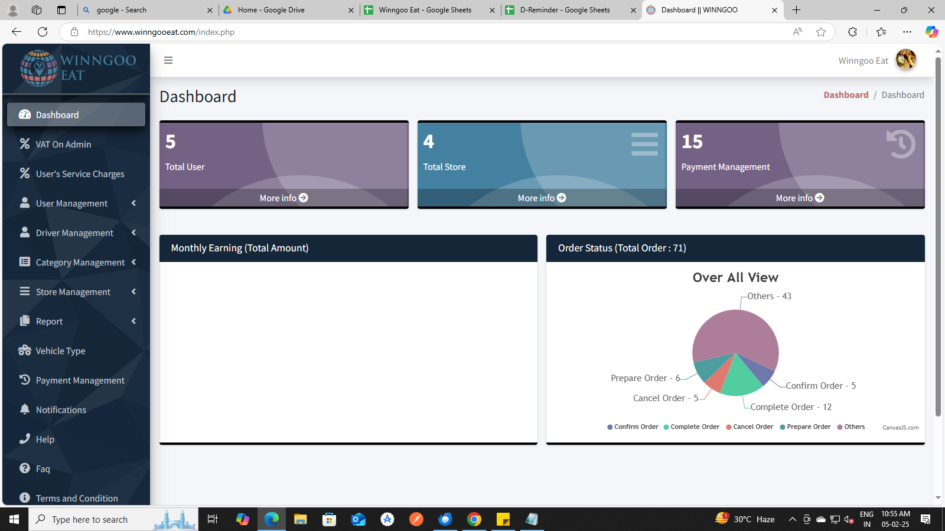This screenshot has width=945, height=531.
Task: Click the Winngoo Eat profile avatar
Action: click(905, 60)
